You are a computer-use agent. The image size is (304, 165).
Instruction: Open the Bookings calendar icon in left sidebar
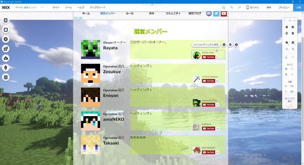click(6, 77)
